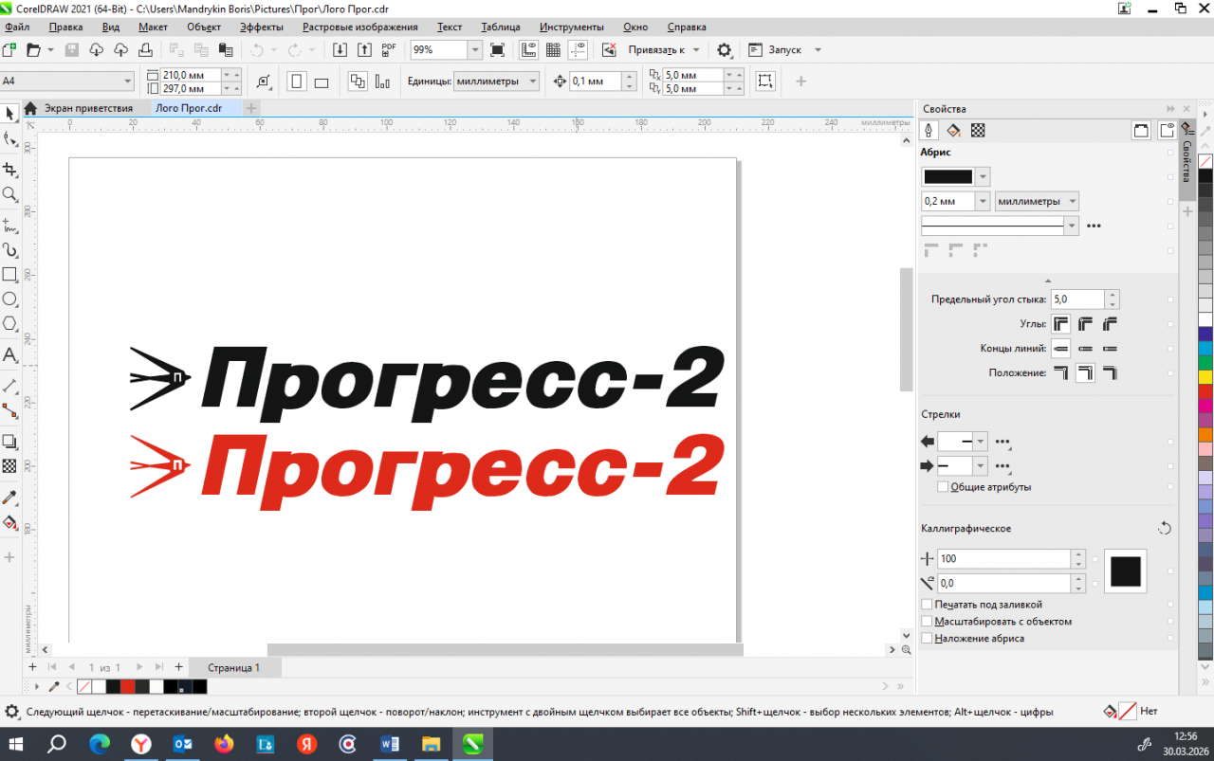Viewport: 1214px width, 761px height.
Task: Click the Publish to PDF icon
Action: pyautogui.click(x=389, y=50)
